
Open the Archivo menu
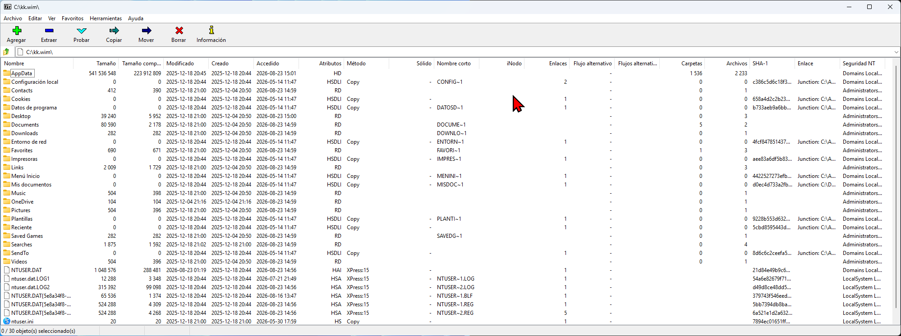[x=13, y=18]
